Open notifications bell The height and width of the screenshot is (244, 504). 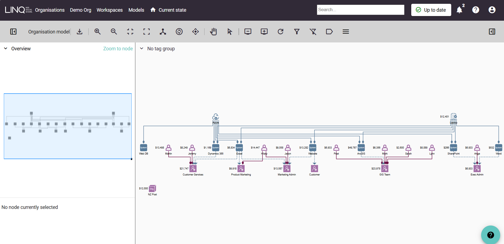pyautogui.click(x=459, y=10)
